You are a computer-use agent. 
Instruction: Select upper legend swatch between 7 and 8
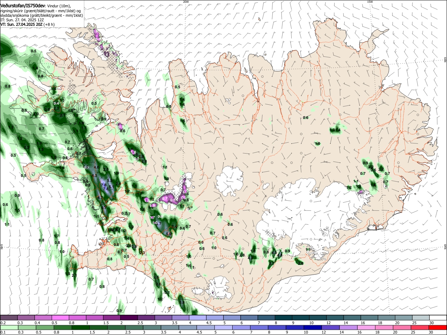click(x=266, y=318)
